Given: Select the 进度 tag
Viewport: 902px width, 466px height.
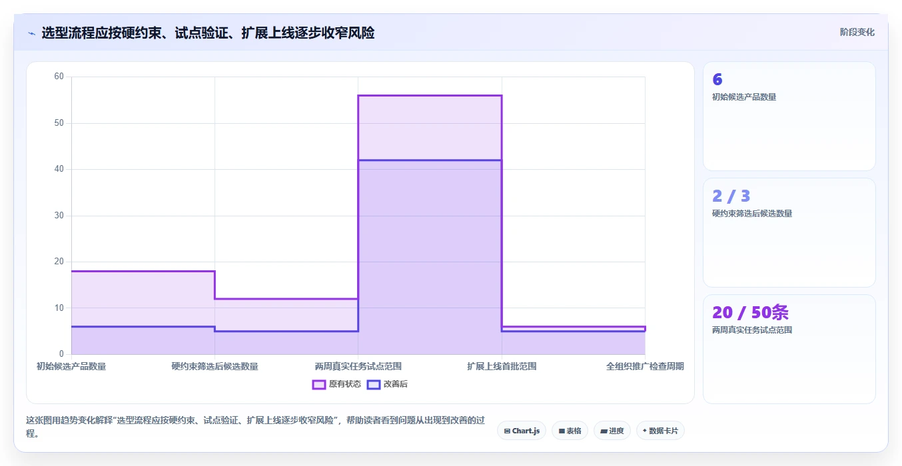Looking at the screenshot, I should click(612, 431).
